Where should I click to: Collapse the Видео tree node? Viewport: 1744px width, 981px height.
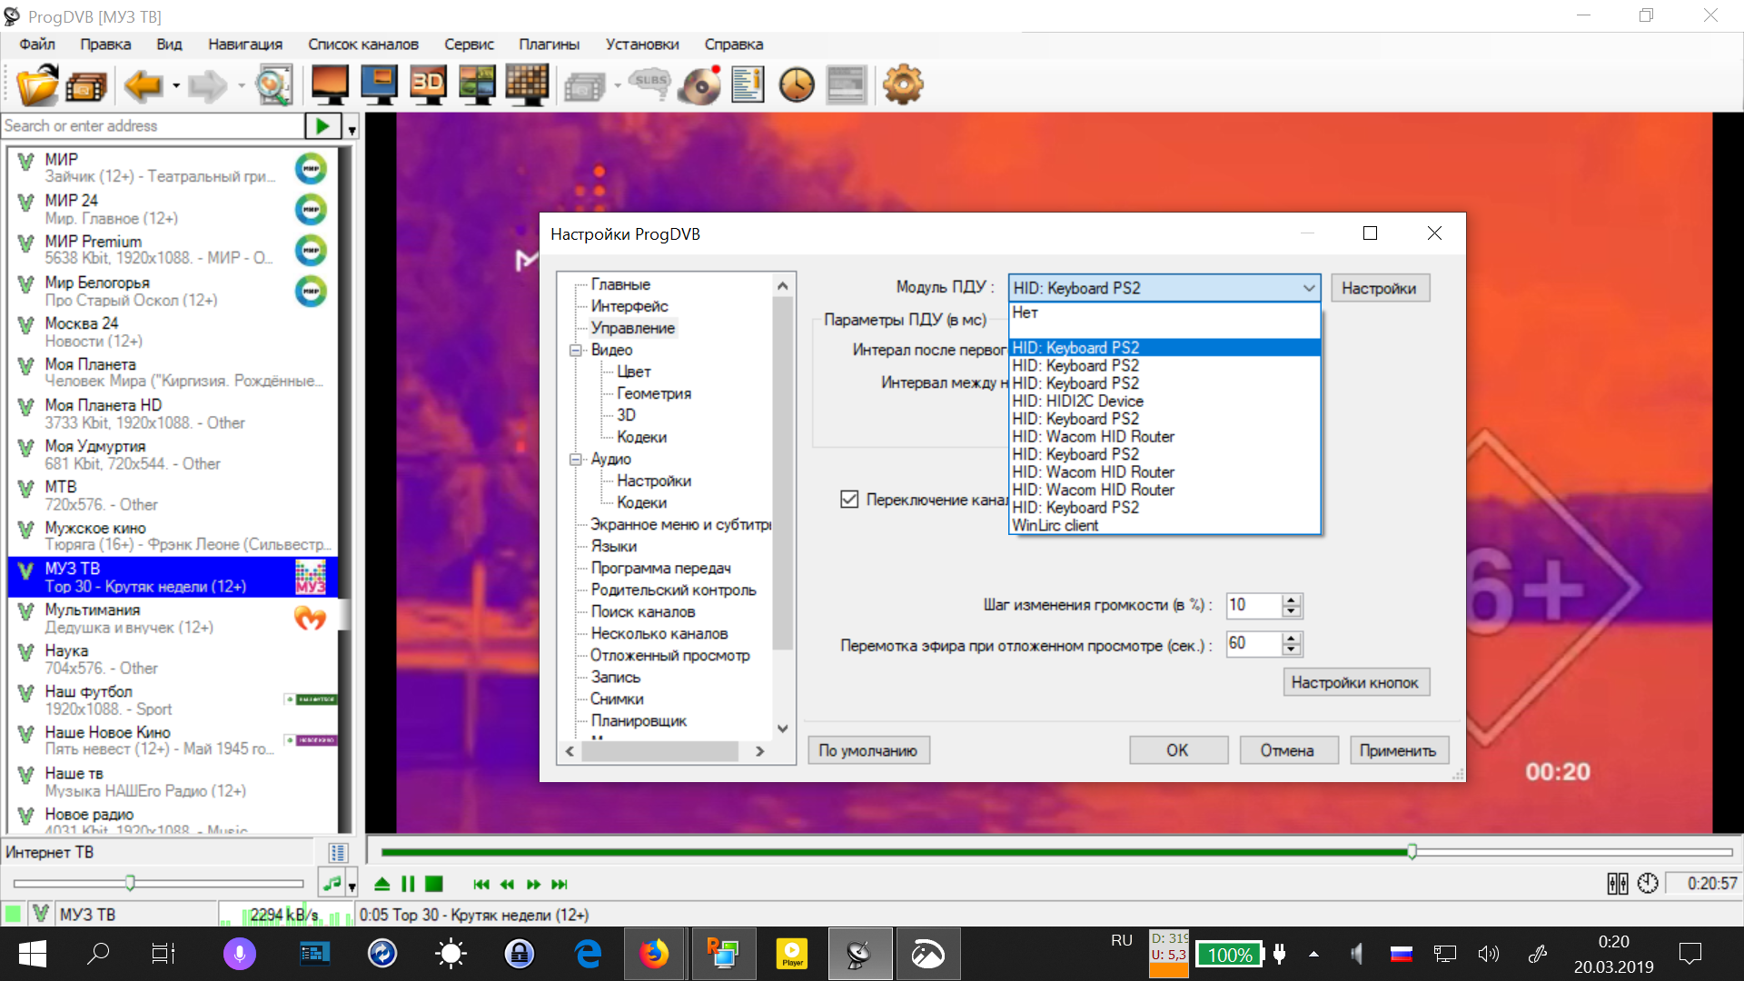(x=575, y=351)
